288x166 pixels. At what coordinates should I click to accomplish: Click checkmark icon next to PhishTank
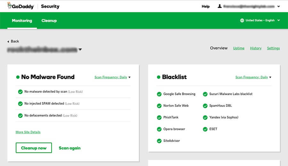click(159, 117)
